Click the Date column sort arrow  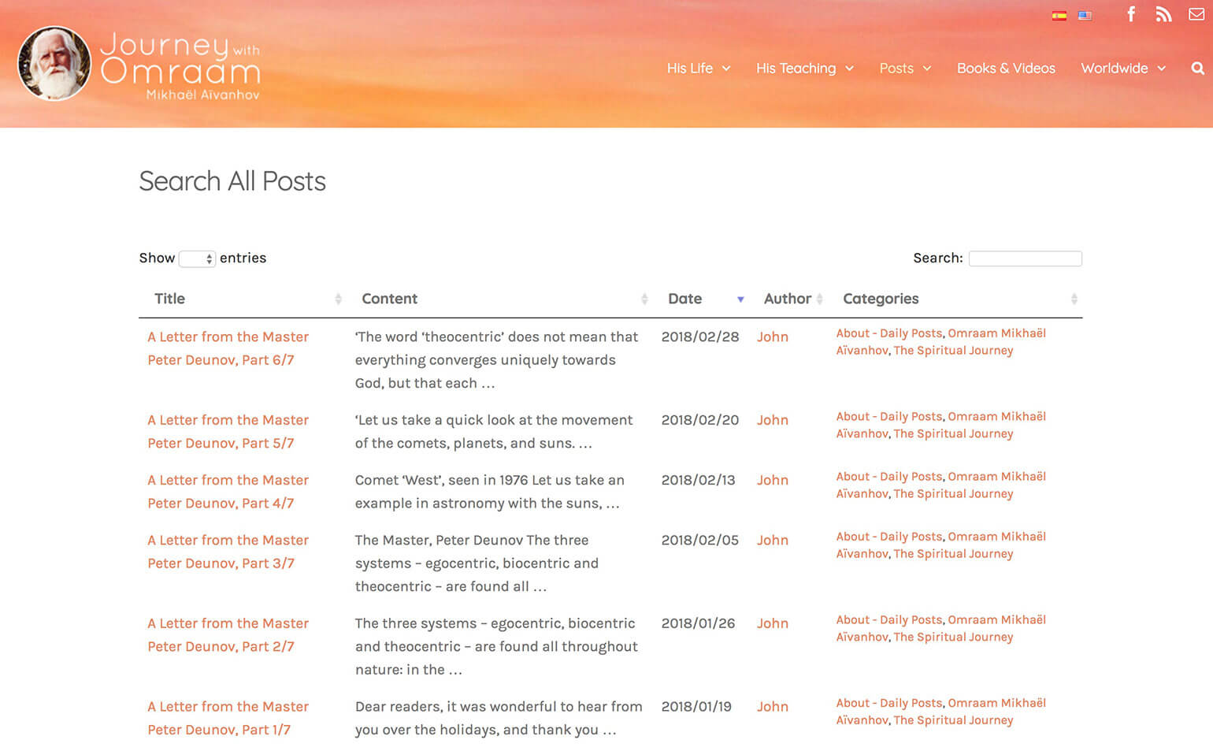[741, 299]
